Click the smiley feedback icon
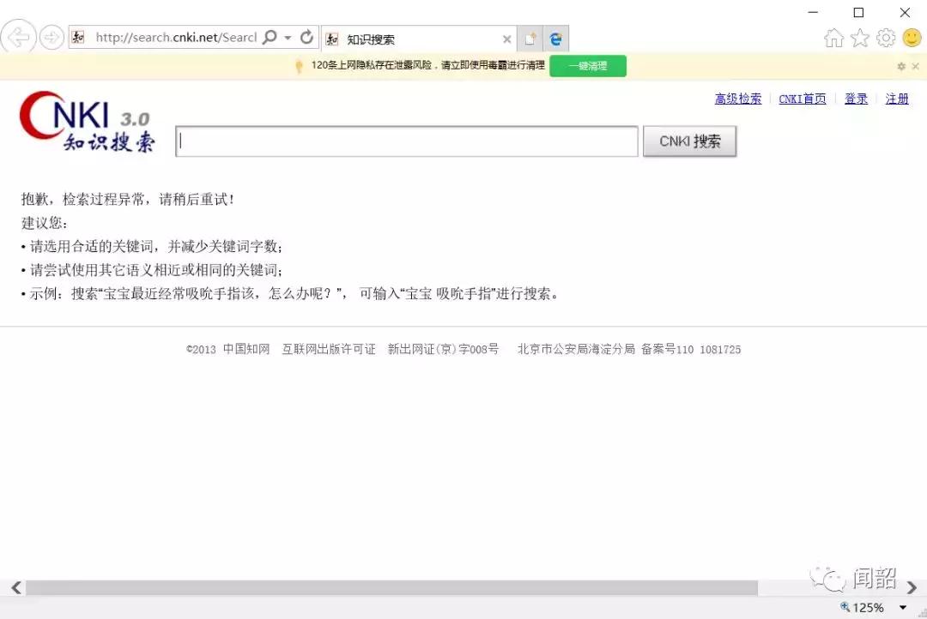This screenshot has width=927, height=619. [x=912, y=38]
